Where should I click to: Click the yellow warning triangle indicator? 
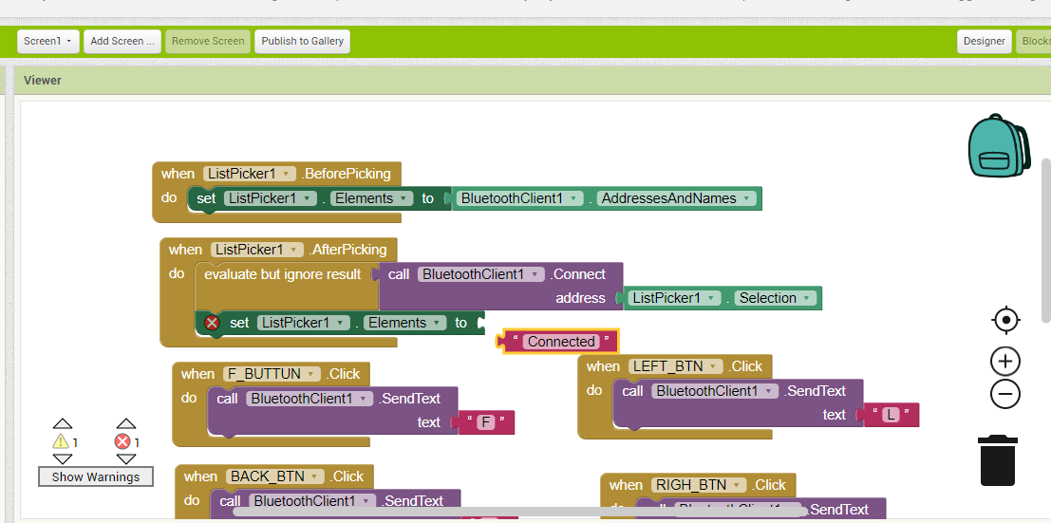(x=61, y=442)
